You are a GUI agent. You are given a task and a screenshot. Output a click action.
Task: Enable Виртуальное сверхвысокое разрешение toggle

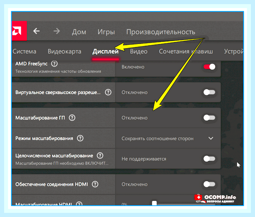point(209,92)
